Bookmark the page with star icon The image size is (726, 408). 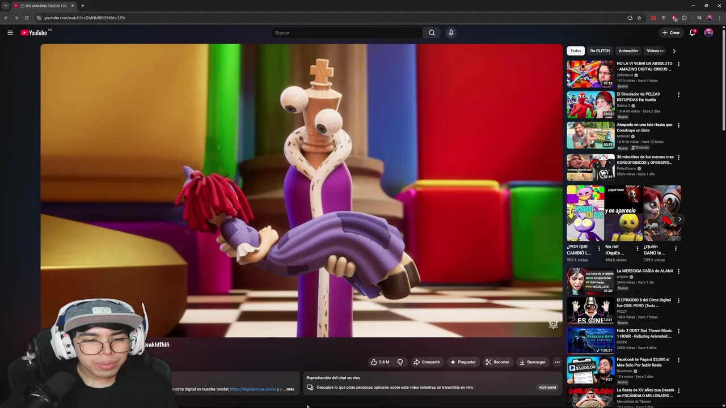click(639, 18)
